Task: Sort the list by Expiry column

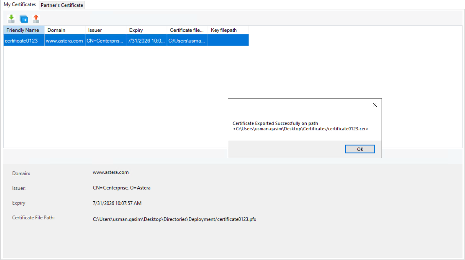Action: click(x=146, y=30)
